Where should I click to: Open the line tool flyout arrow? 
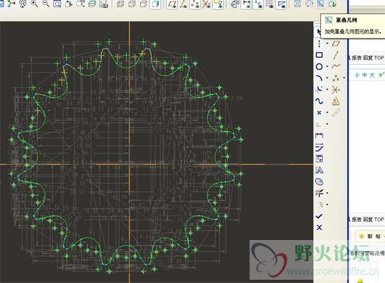point(327,43)
